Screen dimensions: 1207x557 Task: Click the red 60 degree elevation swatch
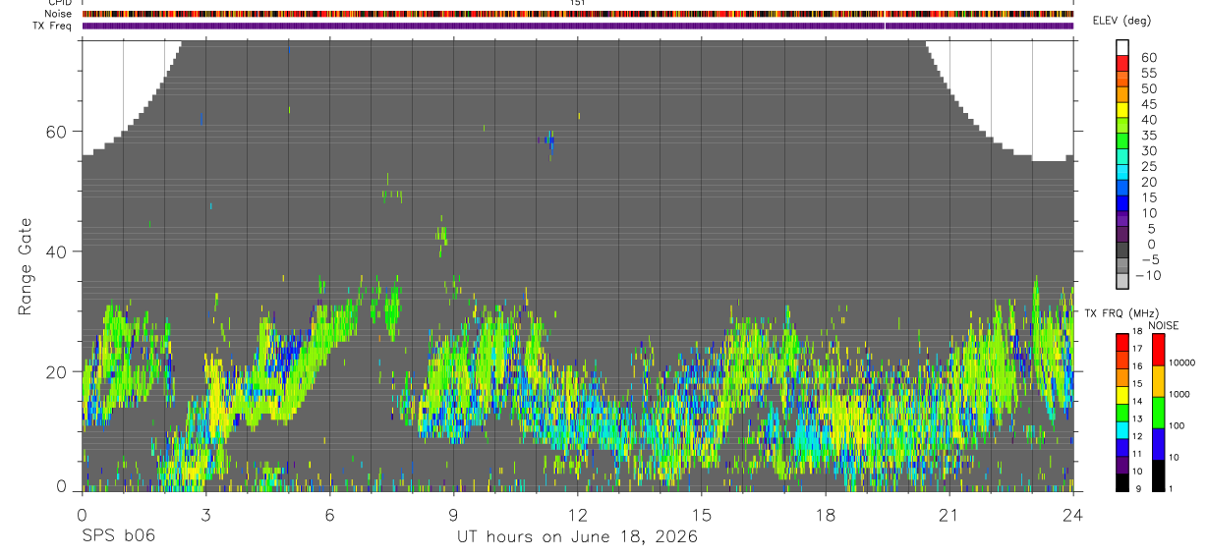1123,64
